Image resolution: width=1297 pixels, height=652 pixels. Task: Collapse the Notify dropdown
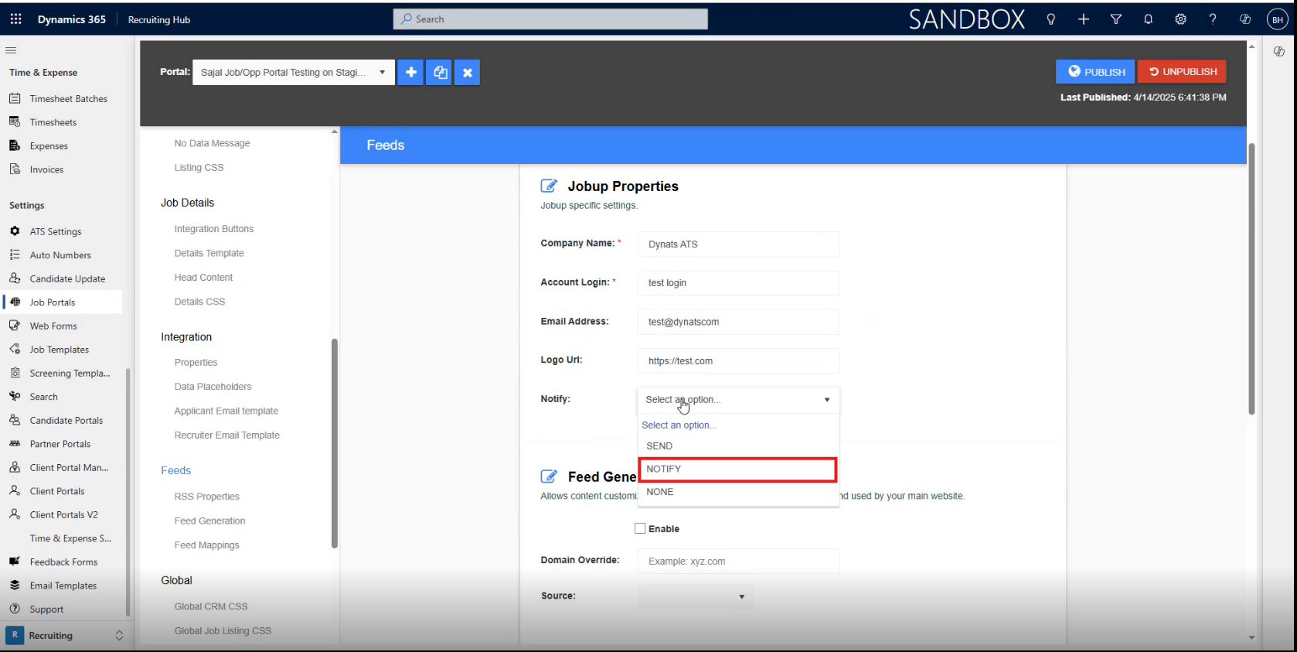738,400
